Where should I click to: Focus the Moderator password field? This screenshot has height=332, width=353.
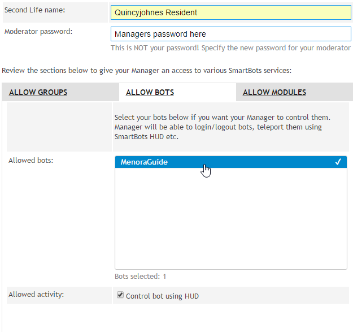(x=231, y=34)
